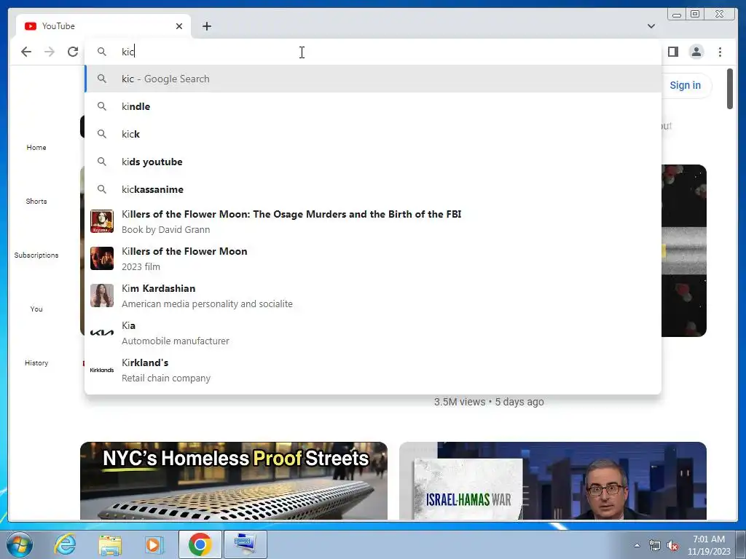Click the 2023 film poster thumbnail
746x559 pixels.
point(102,258)
